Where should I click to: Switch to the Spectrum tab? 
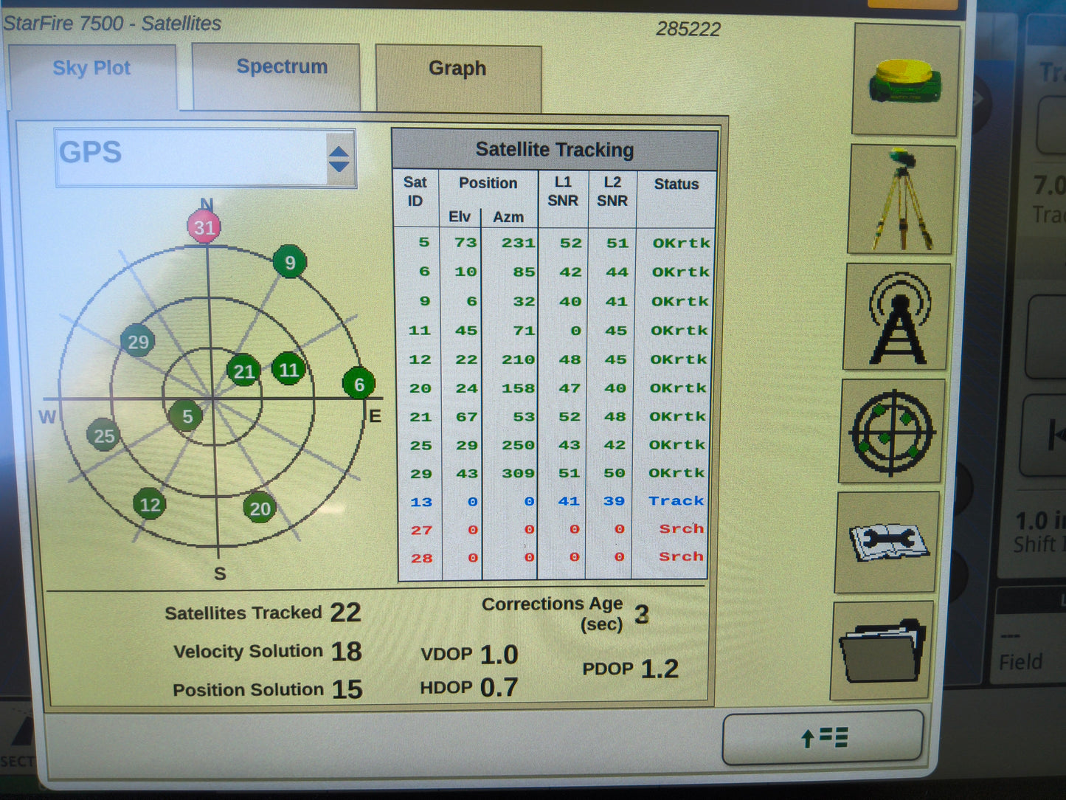(x=277, y=75)
